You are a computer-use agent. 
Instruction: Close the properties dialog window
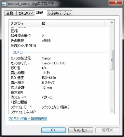116,2
